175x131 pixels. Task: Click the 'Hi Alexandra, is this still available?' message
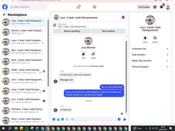click(75, 75)
